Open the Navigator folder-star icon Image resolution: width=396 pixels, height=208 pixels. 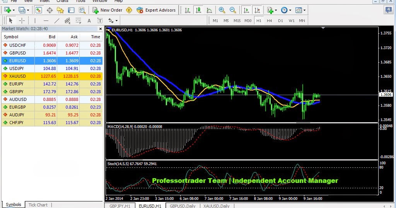[x=60, y=10]
